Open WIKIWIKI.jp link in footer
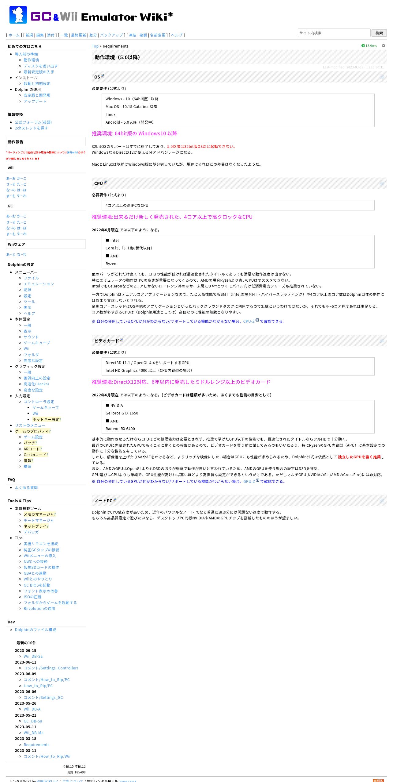Screen dimensions: 393x782 coord(47,781)
